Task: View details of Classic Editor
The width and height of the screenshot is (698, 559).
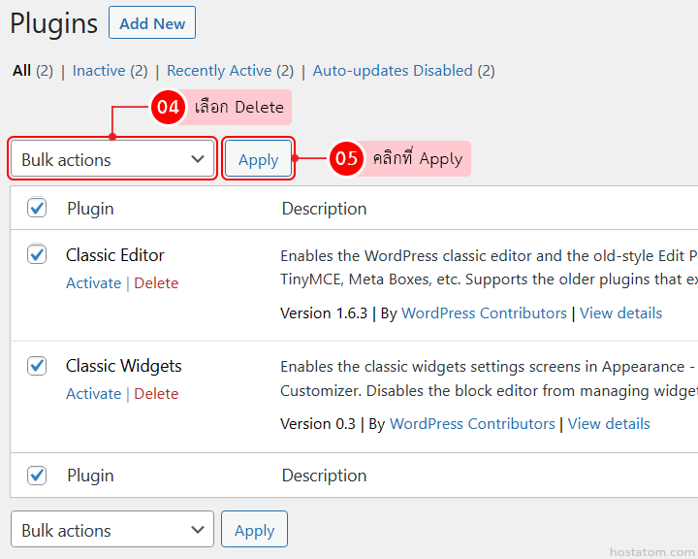Action: point(620,313)
